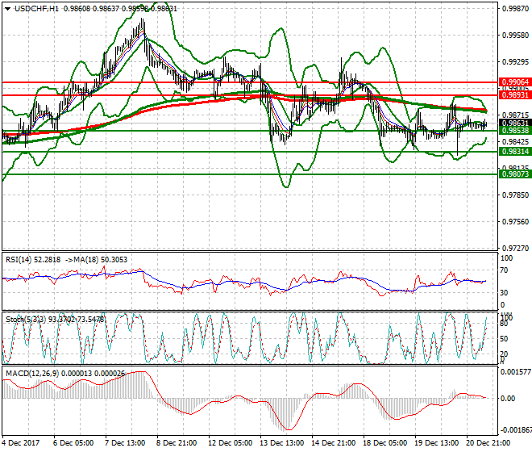Select the RSI scale value 30
The width and height of the screenshot is (532, 452).
pos(504,293)
